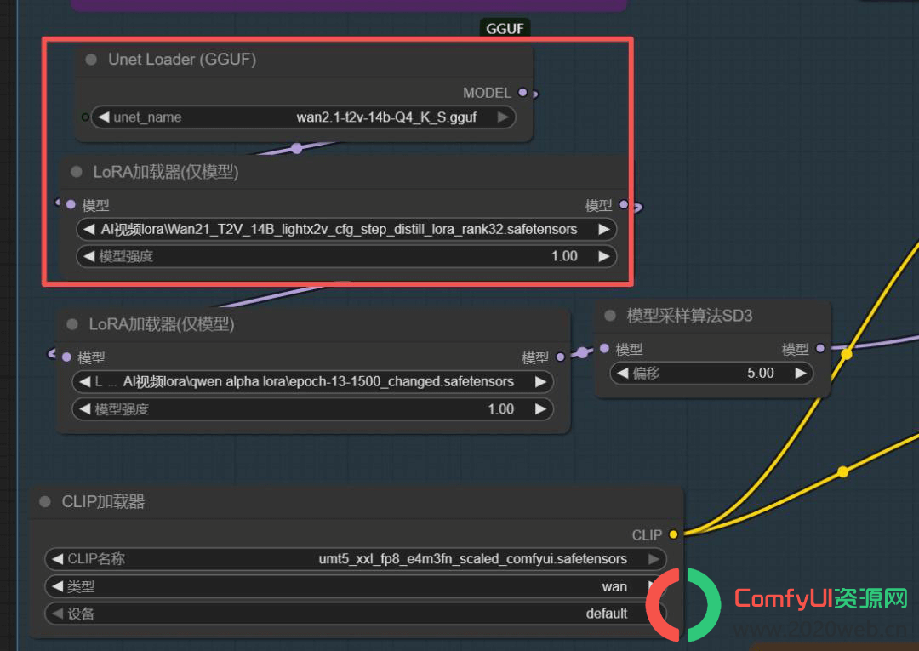
Task: Click 模型 input port on lightx2v LoRA node
Action: [71, 204]
